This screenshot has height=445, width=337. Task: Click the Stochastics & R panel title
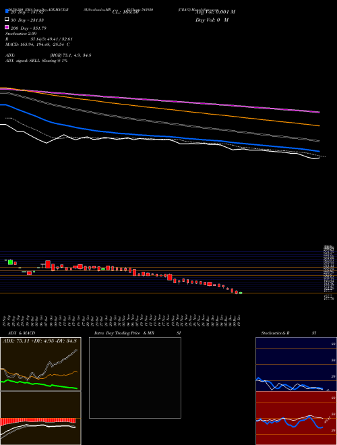(275, 333)
